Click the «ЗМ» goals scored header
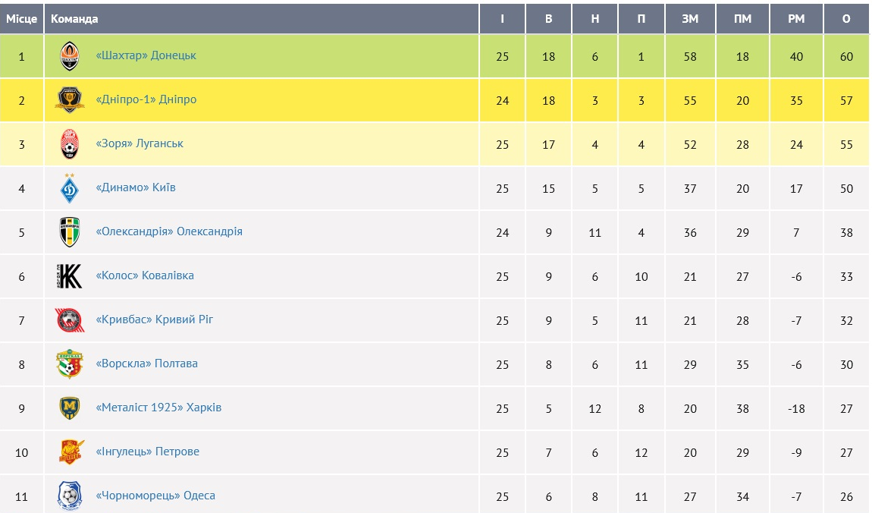This screenshot has width=872, height=513. click(x=689, y=19)
